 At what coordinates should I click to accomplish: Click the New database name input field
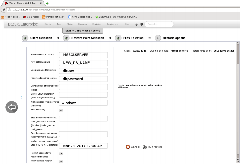pyautogui.click(x=83, y=63)
